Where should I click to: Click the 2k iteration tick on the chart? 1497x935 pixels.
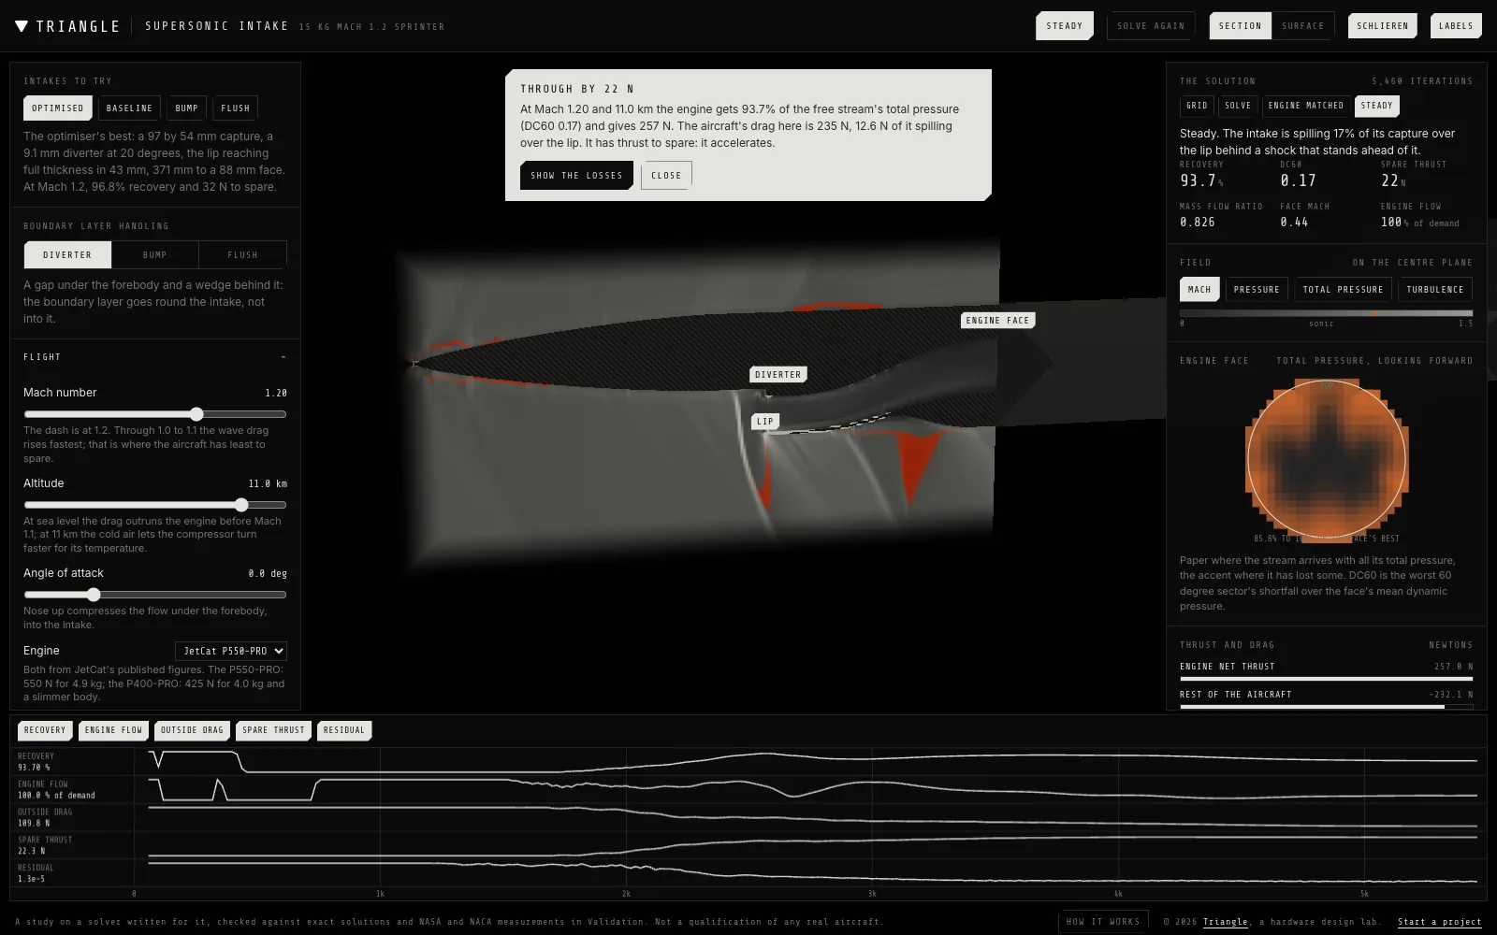point(626,894)
